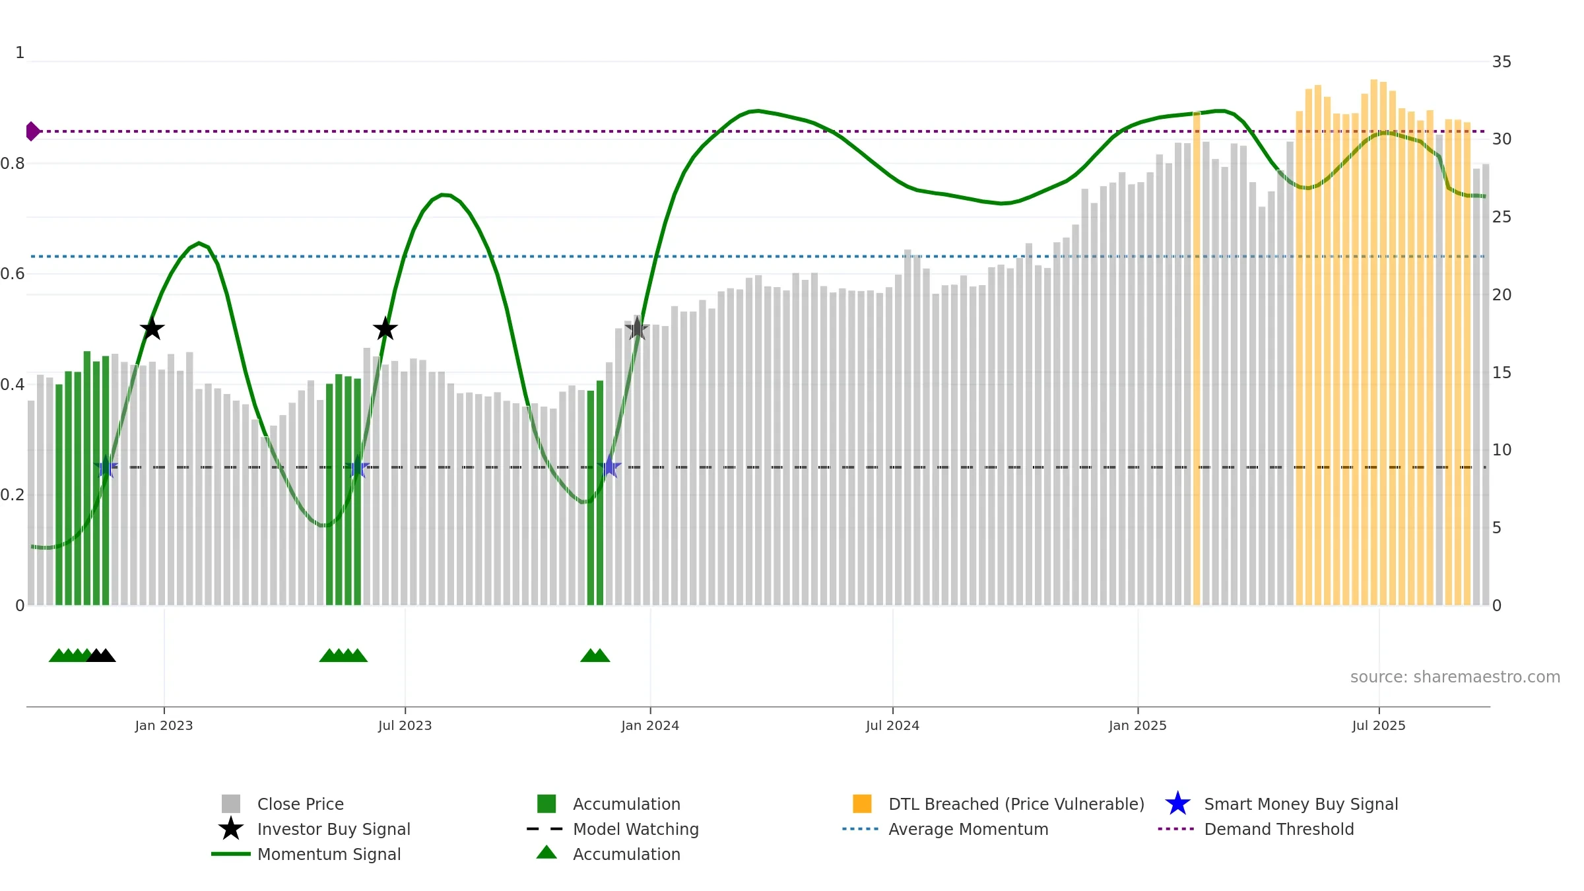Click the green accumulation triangles near Jul 2023
This screenshot has height=891, width=1584.
(x=343, y=655)
